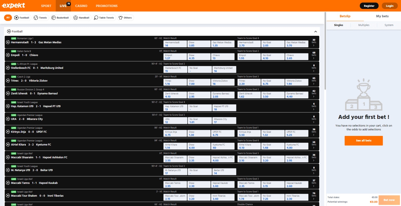Screen dimensions: 401x206
Task: Click football icon beside Maccabi Shaaraim match
Action: [8, 157]
